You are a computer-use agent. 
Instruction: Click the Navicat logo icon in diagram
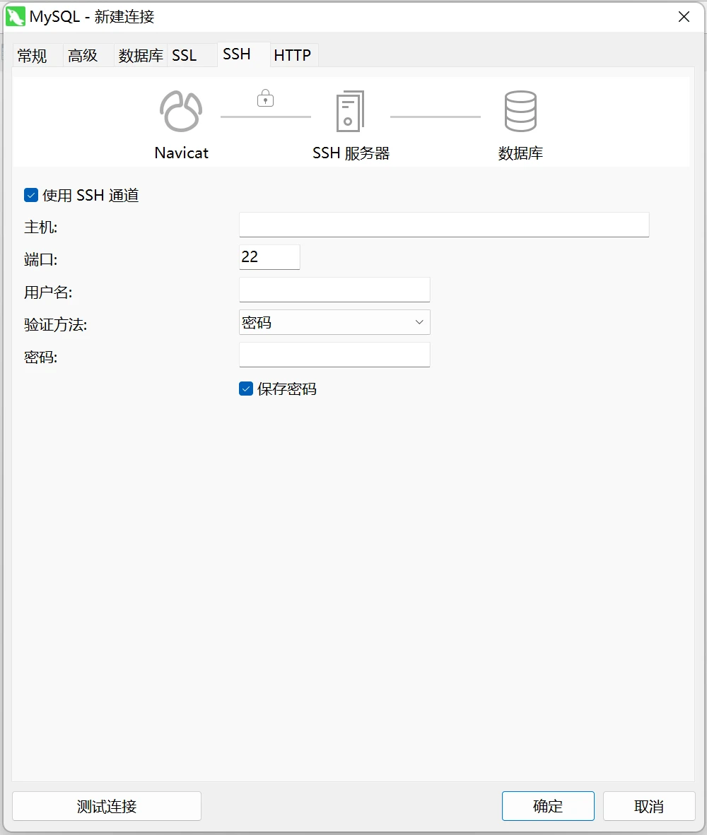point(181,112)
